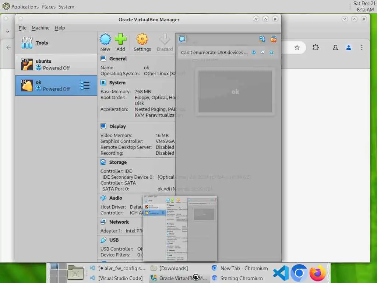This screenshot has height=283, width=377.
Task: Click the Display section header
Action: 117,126
